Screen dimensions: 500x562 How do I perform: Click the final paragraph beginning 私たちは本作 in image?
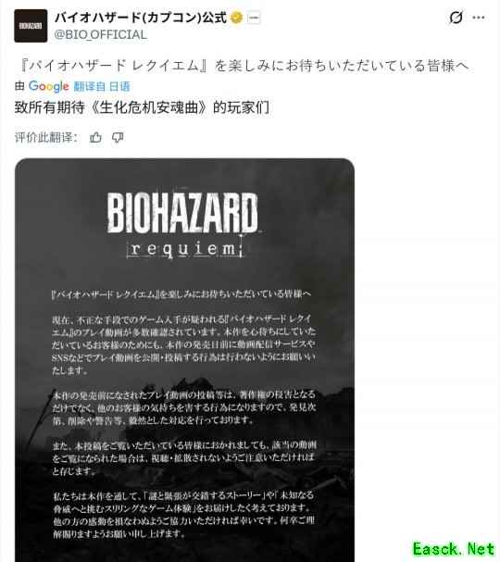[184, 515]
